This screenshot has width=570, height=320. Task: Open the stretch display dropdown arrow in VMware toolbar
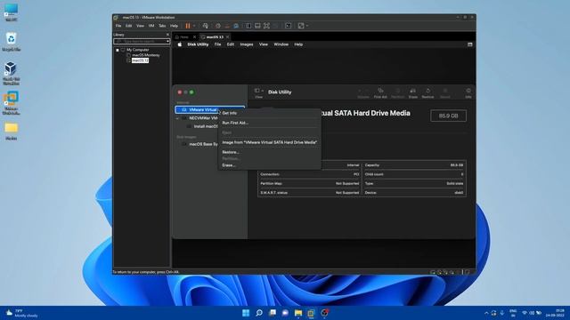click(x=307, y=26)
